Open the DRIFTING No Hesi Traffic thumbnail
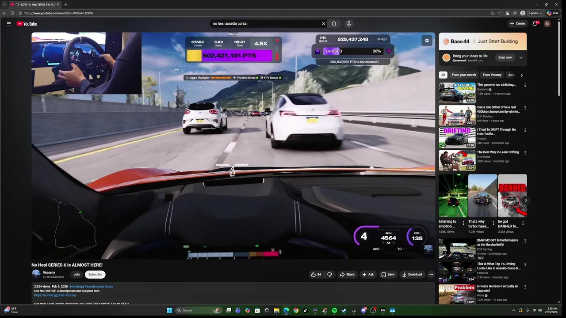Viewport: 566px width, 318px height. [x=457, y=138]
